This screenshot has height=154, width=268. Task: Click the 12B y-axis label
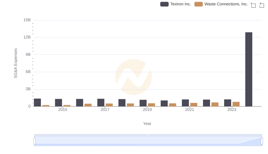[x=27, y=37]
